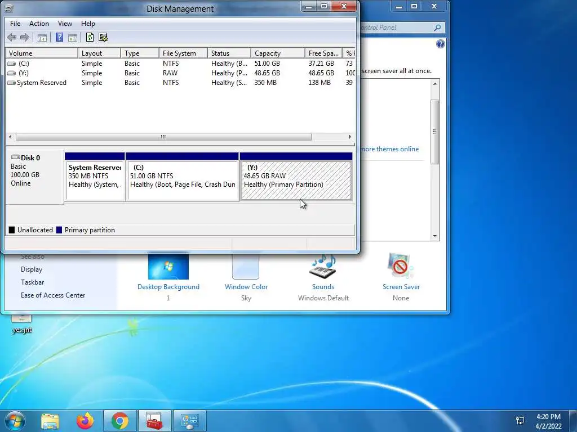Click the more themes online link
This screenshot has height=432, width=577.
[389, 148]
